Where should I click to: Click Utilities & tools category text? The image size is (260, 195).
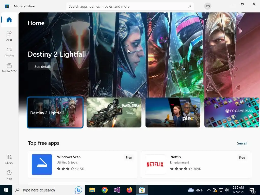(x=67, y=162)
